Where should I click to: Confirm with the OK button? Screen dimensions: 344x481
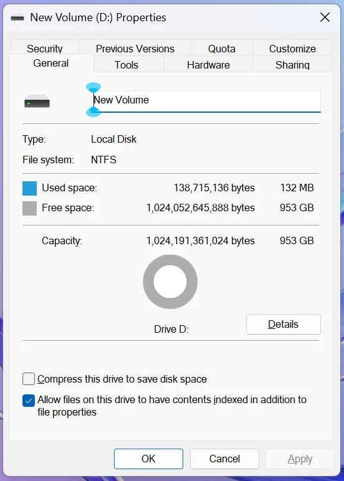click(x=148, y=459)
